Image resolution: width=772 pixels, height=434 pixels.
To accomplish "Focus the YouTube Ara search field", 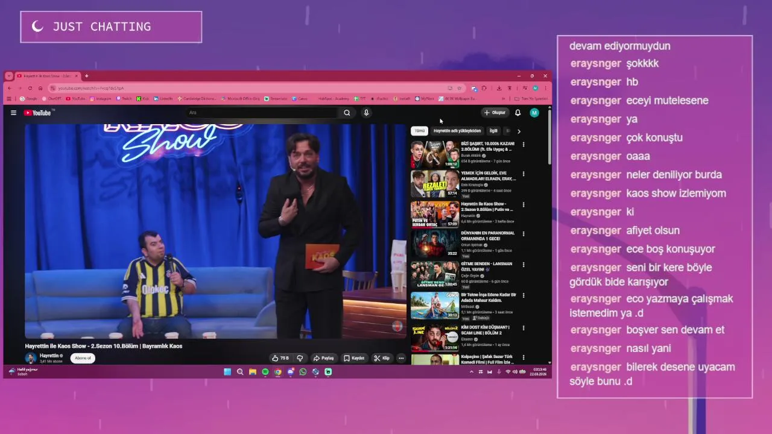I will [262, 113].
